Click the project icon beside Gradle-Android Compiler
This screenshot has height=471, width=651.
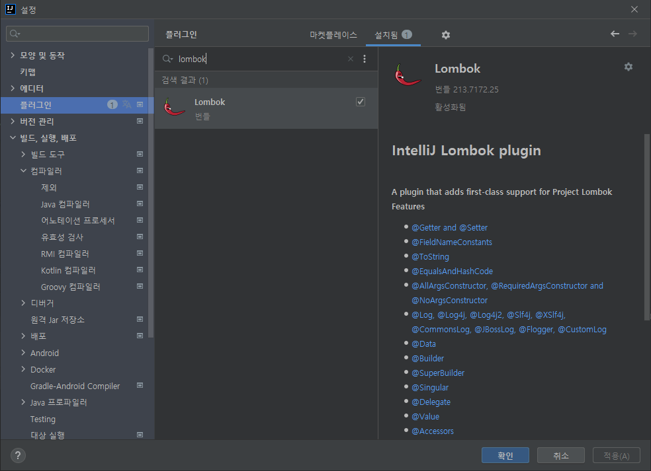click(x=140, y=386)
